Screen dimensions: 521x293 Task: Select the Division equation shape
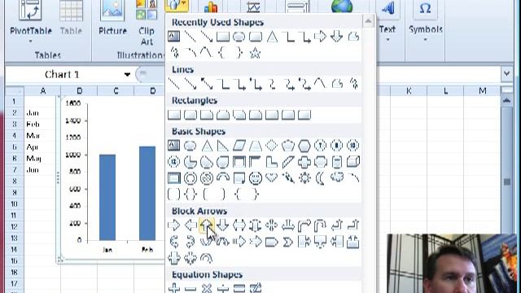[223, 287]
